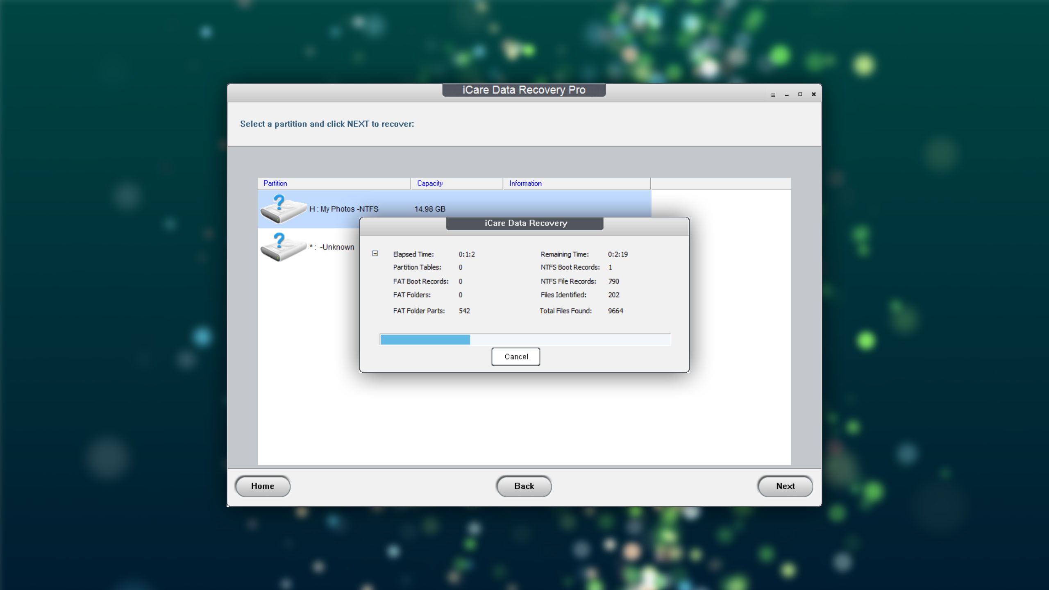
Task: Click the iCare Data Recovery dialog title
Action: point(525,223)
